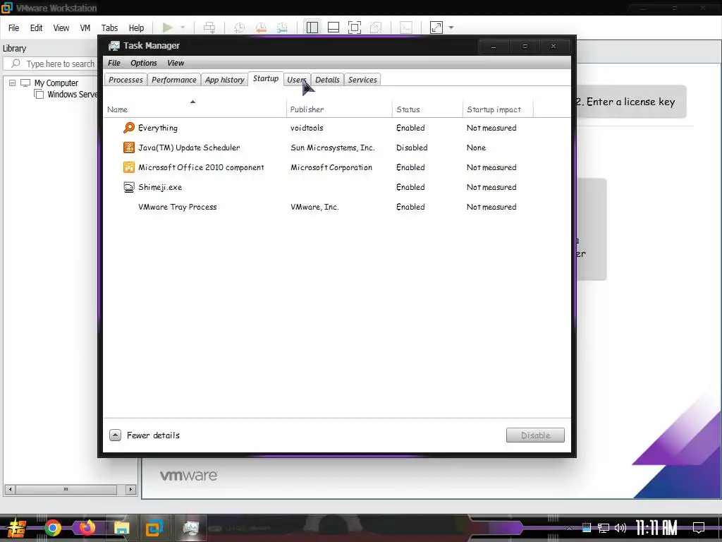Screen dimensions: 722x542
Task: Click the None startup impact value
Action: (476, 148)
